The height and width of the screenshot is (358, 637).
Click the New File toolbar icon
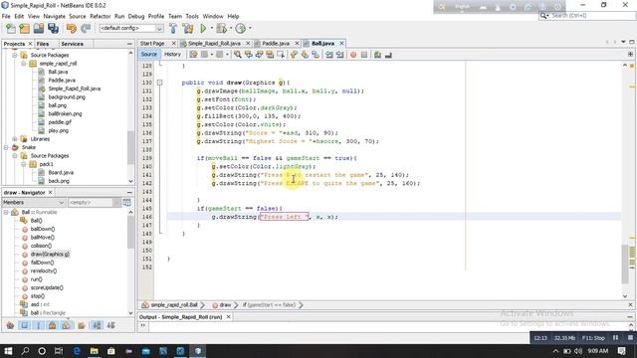pyautogui.click(x=11, y=29)
